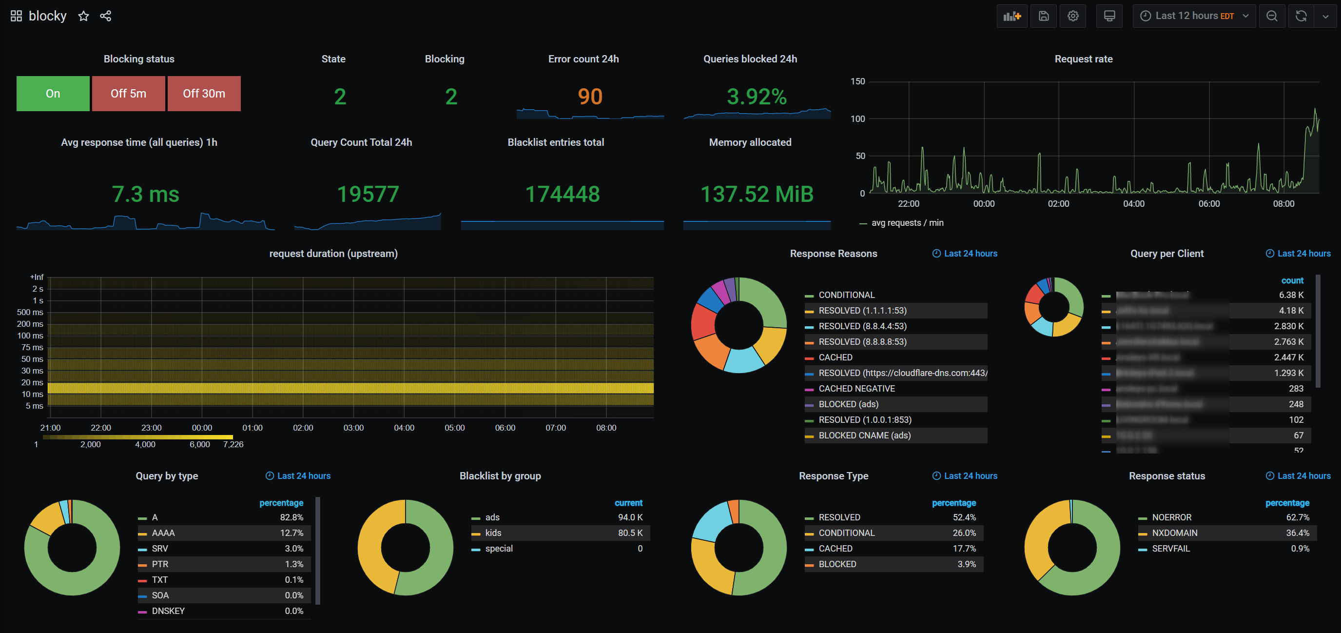Open dashboard settings gear
This screenshot has width=1341, height=633.
point(1072,16)
